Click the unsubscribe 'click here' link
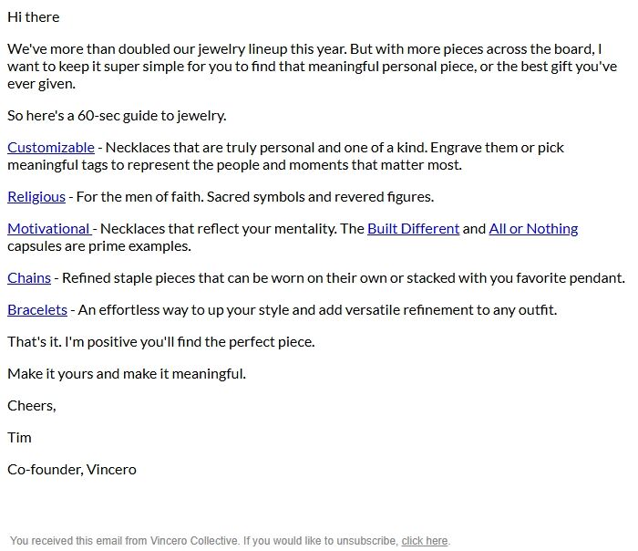This screenshot has height=551, width=638. 425,541
